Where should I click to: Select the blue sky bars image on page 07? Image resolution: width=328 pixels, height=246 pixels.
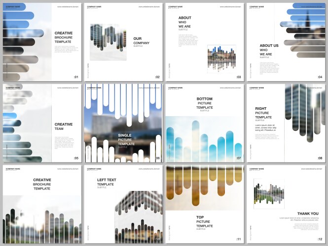[x=203, y=140]
